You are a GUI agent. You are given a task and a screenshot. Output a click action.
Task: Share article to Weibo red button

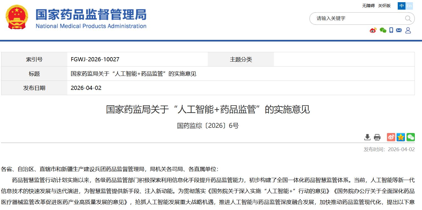(391, 137)
